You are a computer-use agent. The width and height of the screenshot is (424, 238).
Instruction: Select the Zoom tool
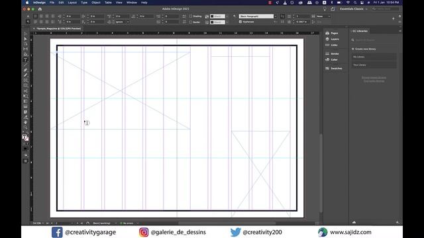25,128
